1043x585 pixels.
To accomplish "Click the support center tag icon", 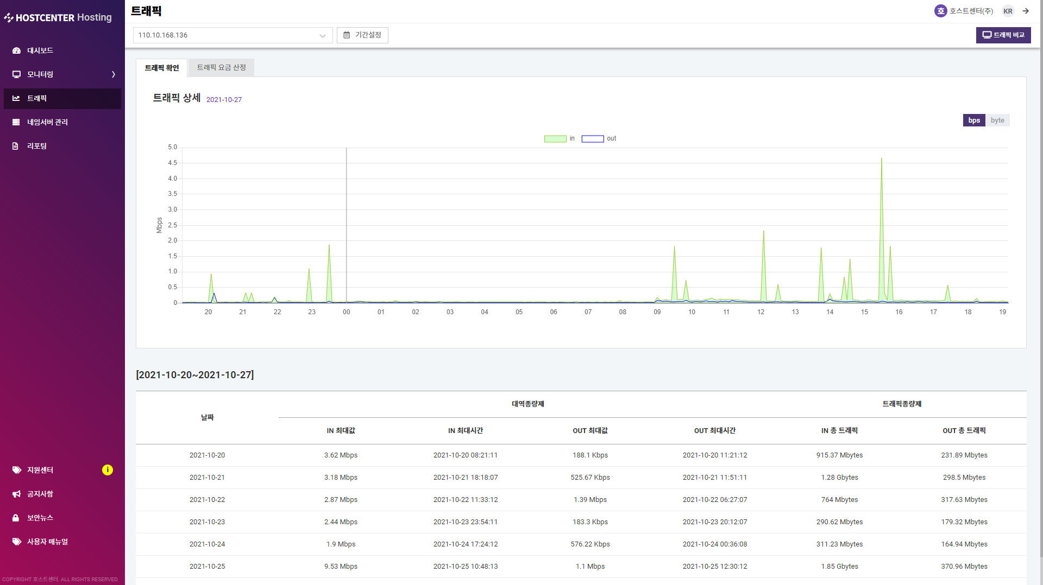I will tap(16, 470).
